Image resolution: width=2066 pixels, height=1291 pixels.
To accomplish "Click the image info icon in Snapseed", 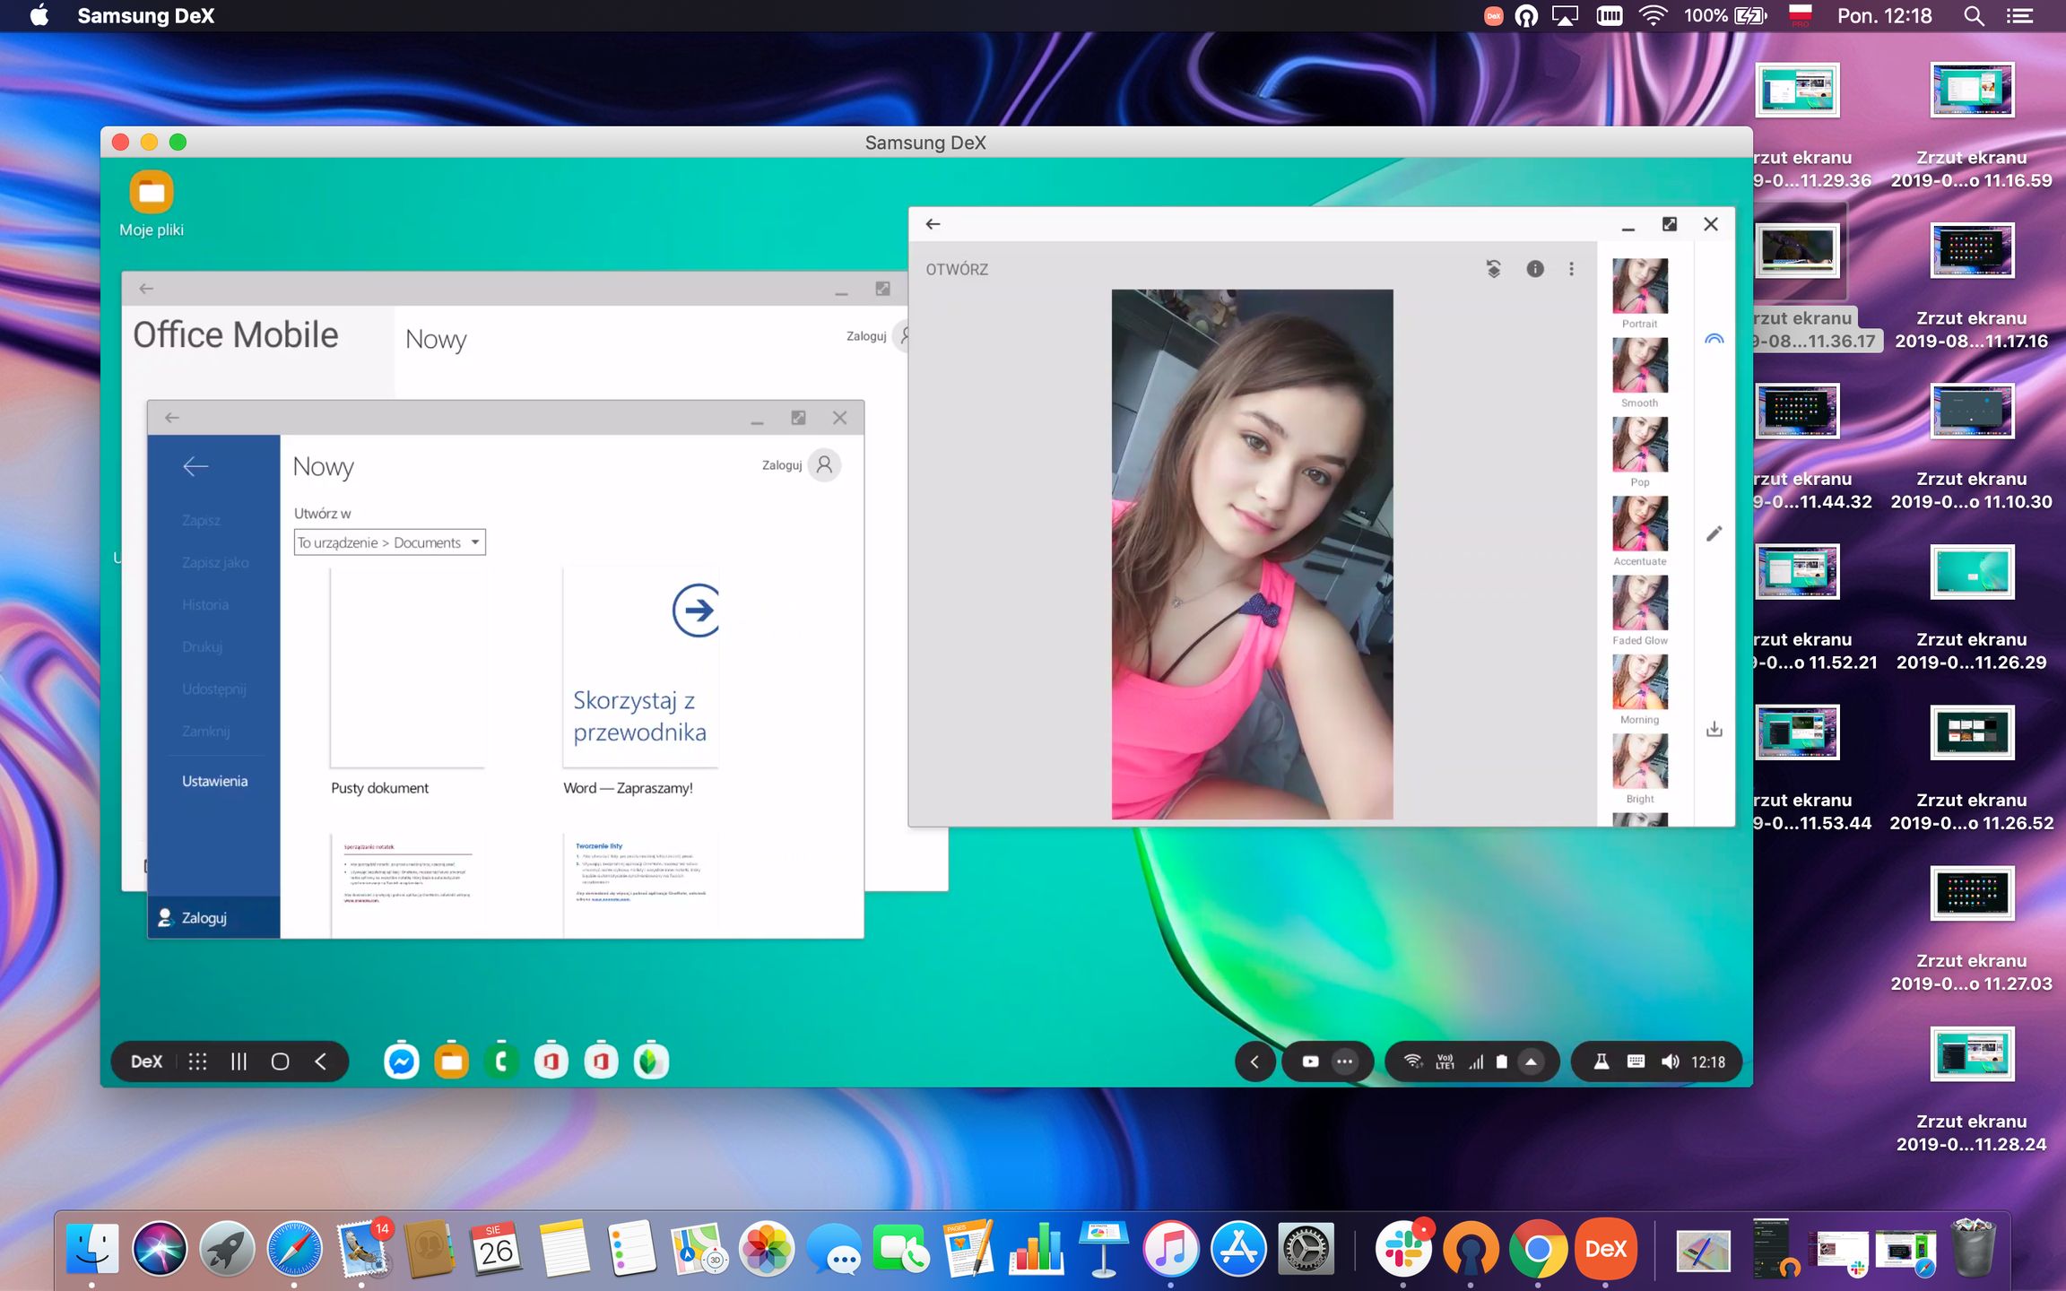I will 1535,269.
